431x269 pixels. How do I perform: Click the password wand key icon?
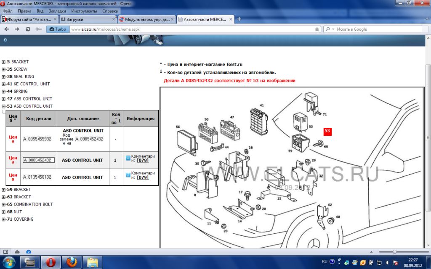[x=38, y=29]
